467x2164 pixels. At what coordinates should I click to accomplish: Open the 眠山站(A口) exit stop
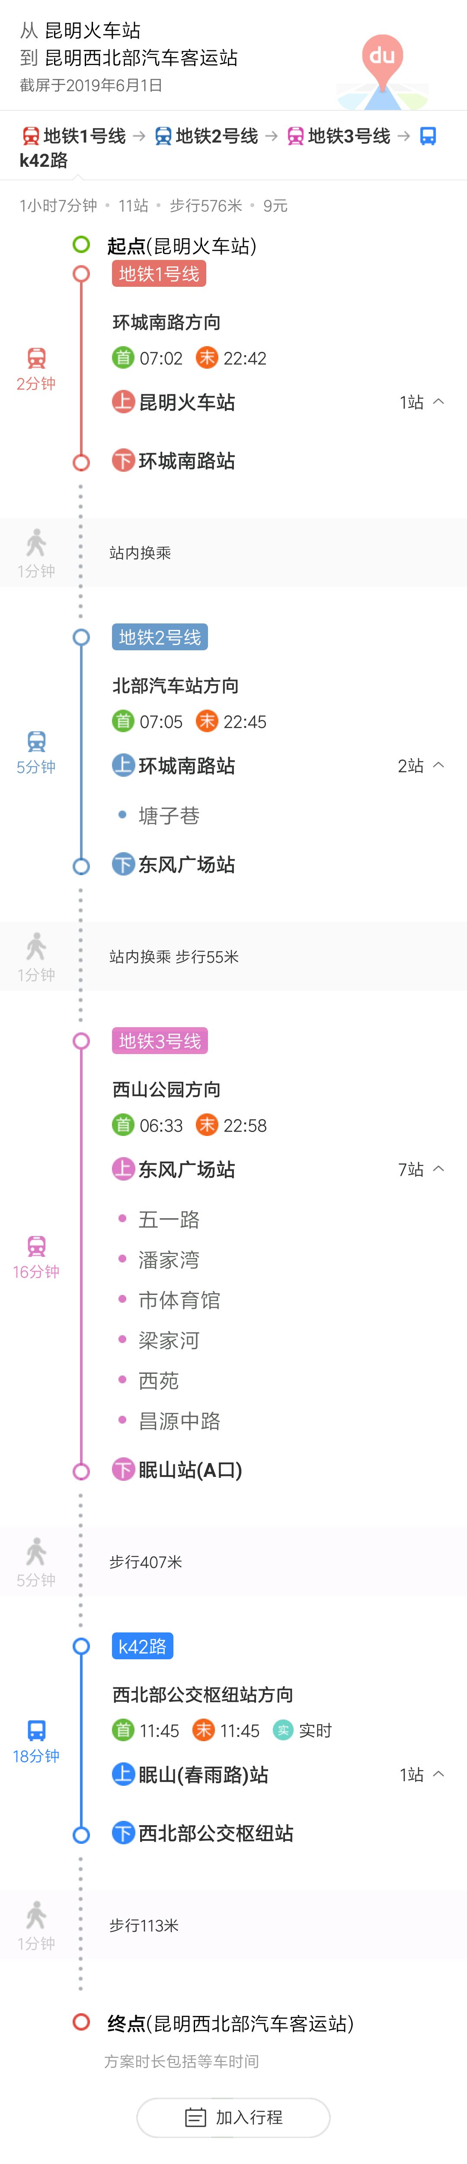pyautogui.click(x=177, y=1470)
